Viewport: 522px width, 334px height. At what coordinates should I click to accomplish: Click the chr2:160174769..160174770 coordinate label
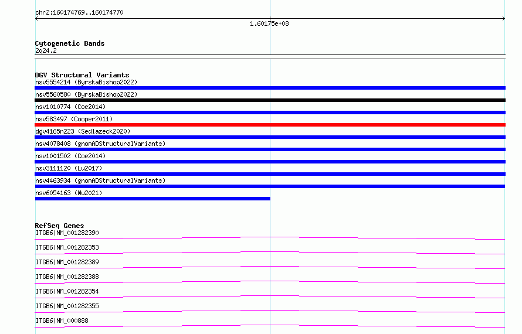click(79, 13)
